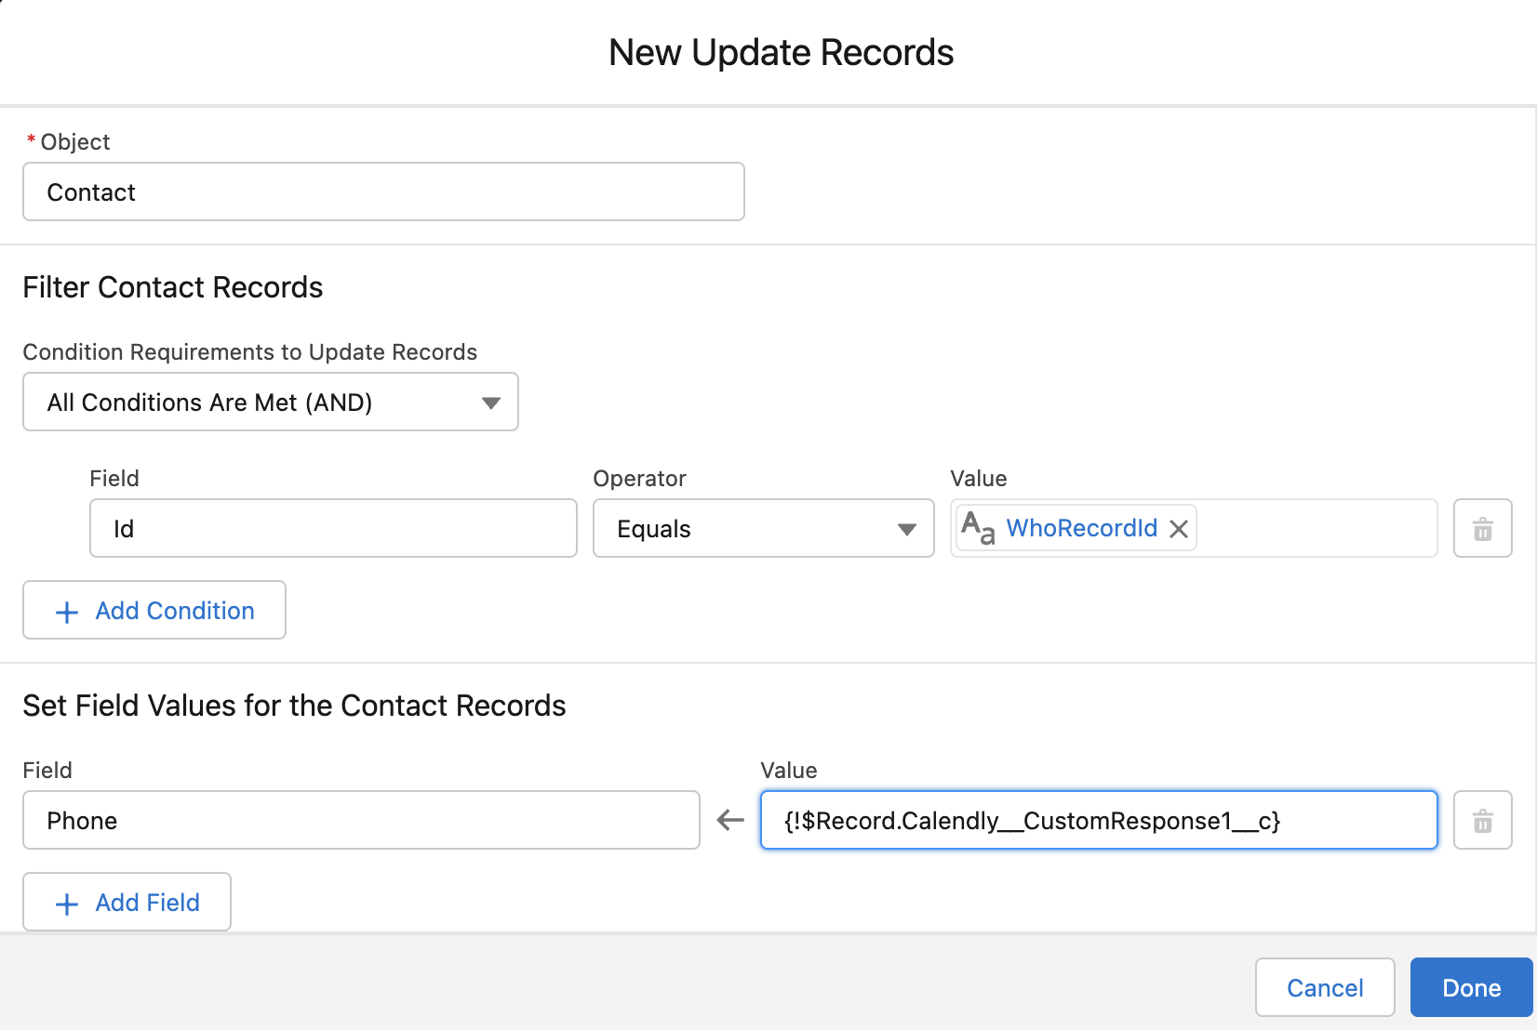Click the New Update Records heading
Viewport: 1537px width, 1030px height.
point(781,53)
